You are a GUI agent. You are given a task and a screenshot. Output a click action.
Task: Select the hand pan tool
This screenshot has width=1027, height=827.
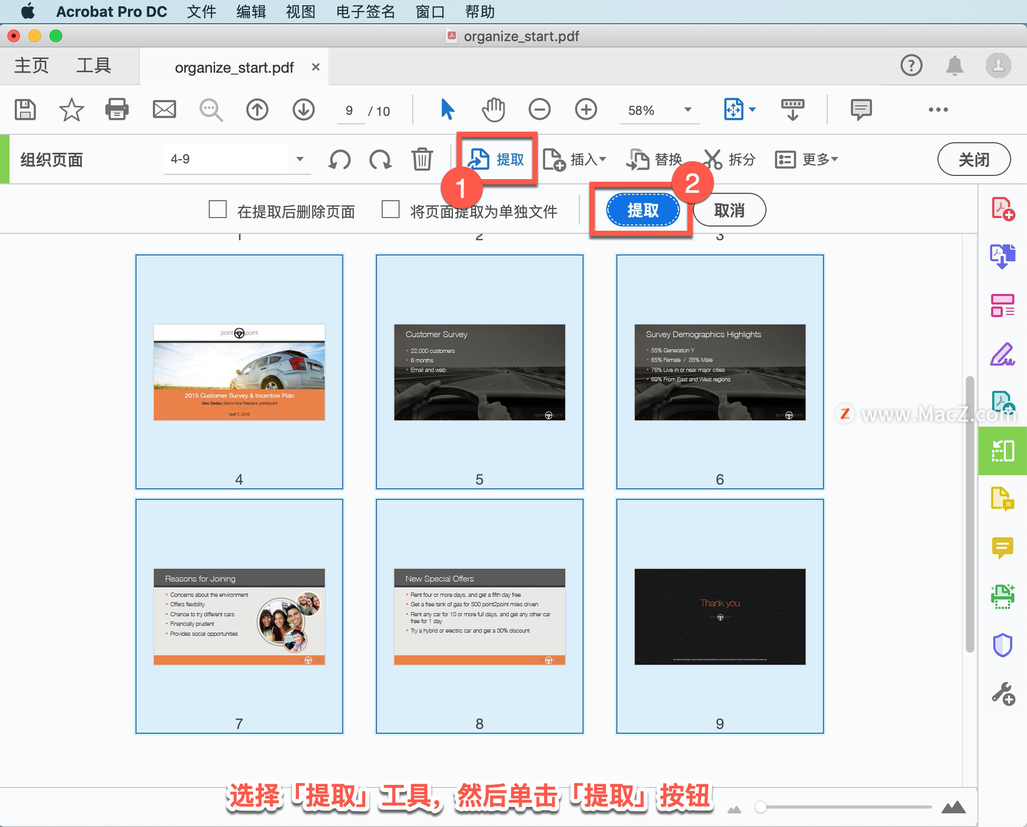pos(493,110)
